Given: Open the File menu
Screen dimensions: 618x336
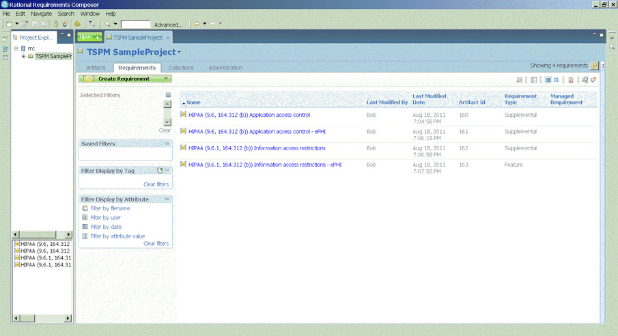Looking at the screenshot, I should point(6,14).
